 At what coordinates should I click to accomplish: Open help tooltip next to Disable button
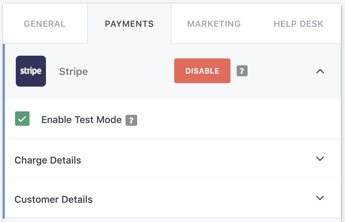tap(242, 71)
